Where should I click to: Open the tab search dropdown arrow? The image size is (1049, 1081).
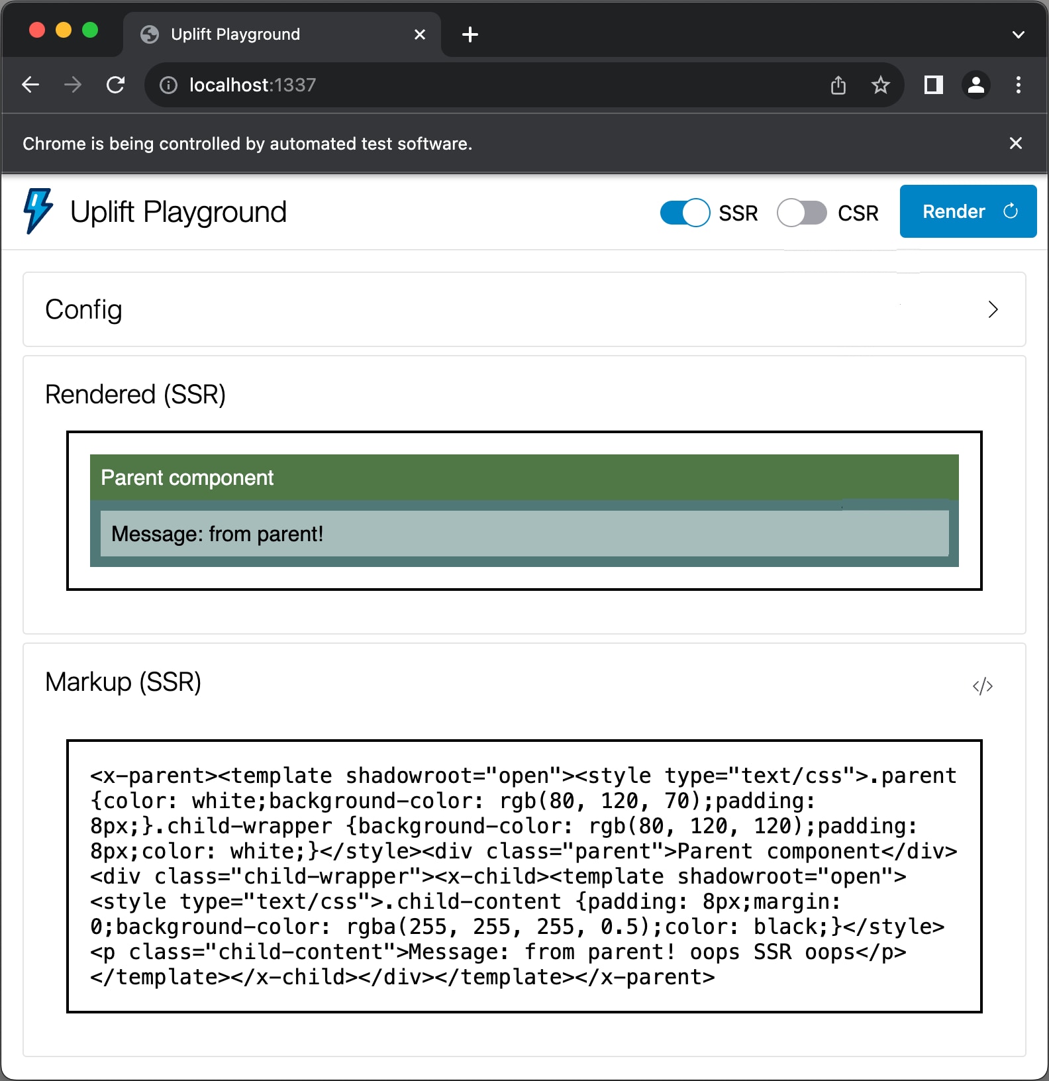click(x=1019, y=34)
